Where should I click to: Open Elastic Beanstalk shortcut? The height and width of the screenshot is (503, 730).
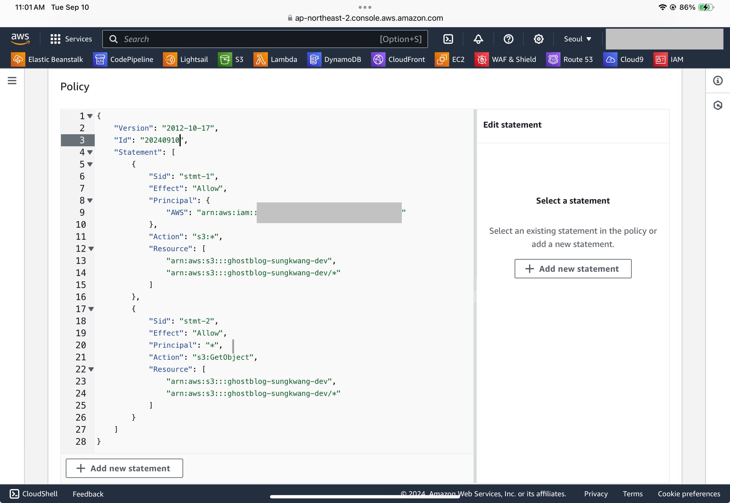(x=47, y=59)
